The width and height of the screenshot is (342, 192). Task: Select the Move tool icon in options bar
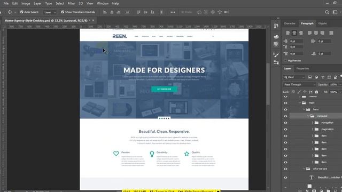click(10, 12)
